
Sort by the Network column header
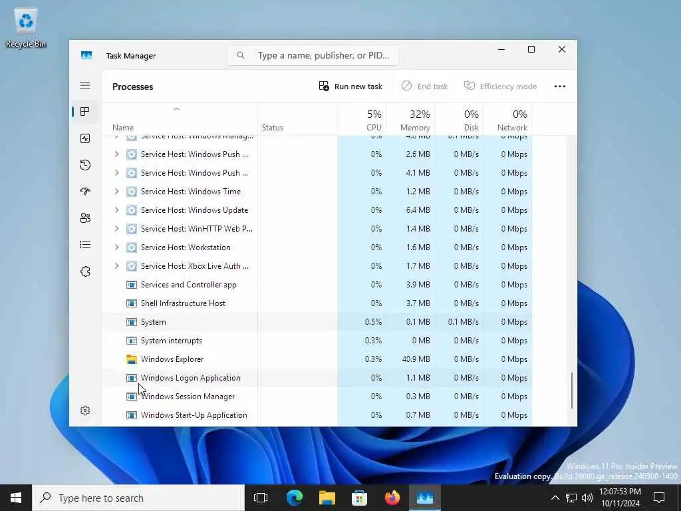(507, 119)
